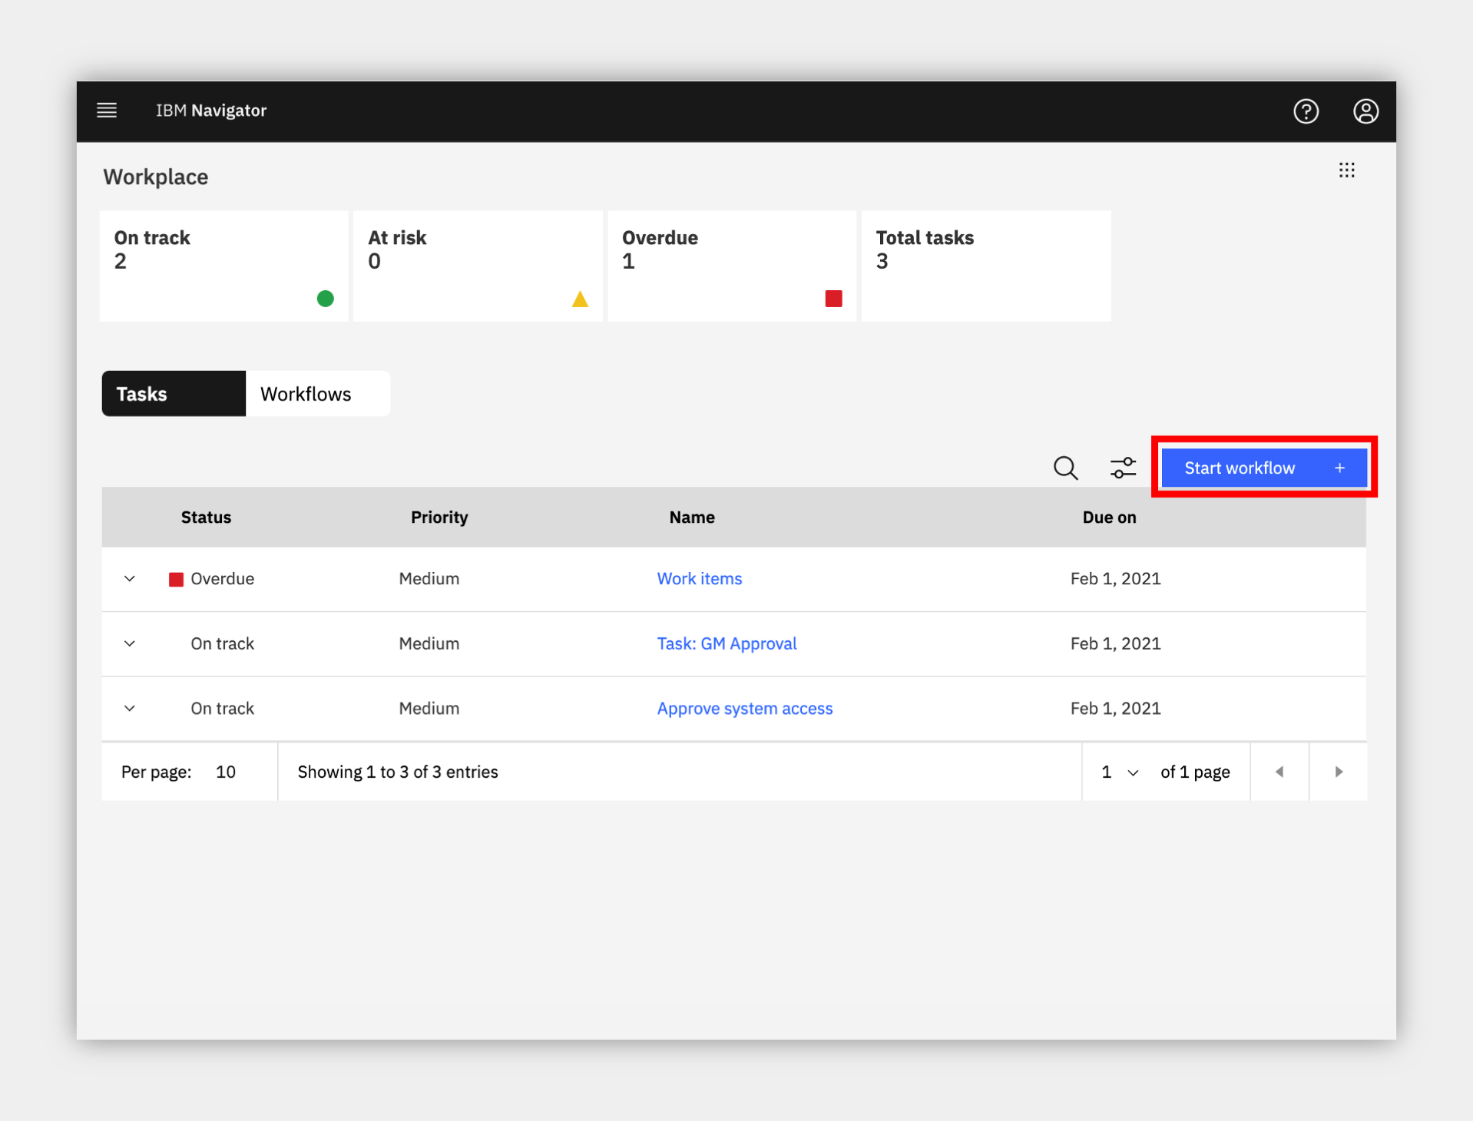Open the user profile icon

[x=1365, y=111]
